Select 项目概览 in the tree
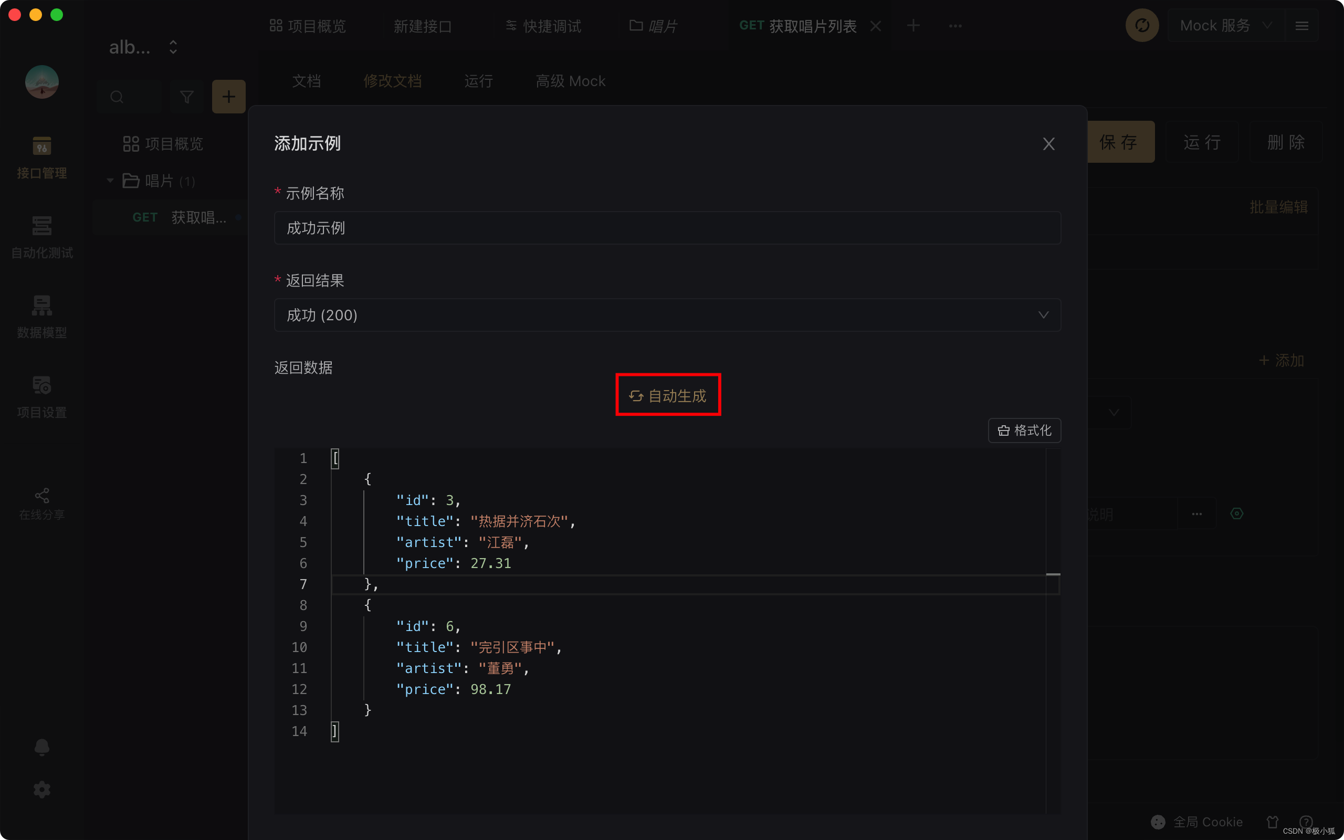 tap(163, 144)
